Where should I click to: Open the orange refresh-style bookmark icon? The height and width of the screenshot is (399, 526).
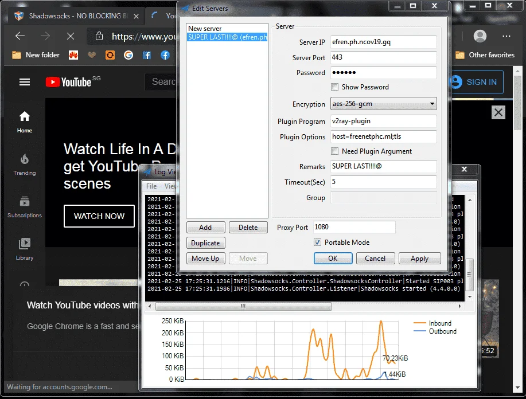point(110,55)
